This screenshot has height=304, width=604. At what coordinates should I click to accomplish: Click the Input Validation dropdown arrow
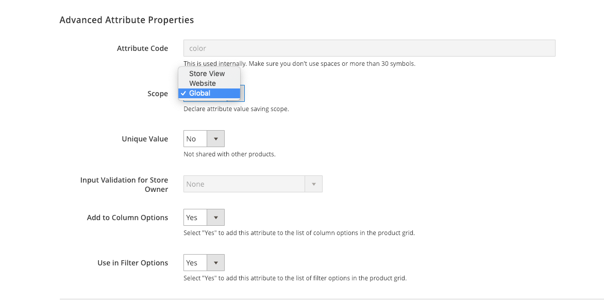(x=314, y=184)
